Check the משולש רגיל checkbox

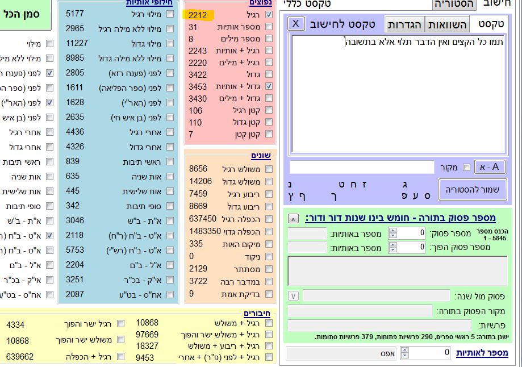pyautogui.click(x=269, y=169)
